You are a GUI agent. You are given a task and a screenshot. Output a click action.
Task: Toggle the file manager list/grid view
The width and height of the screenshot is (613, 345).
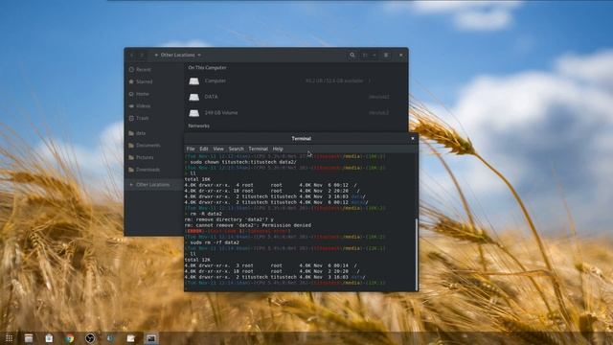pyautogui.click(x=365, y=56)
